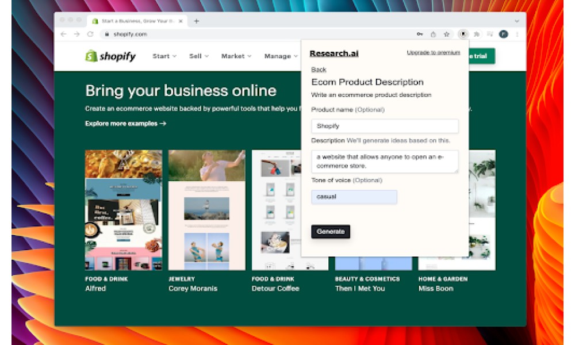The height and width of the screenshot is (345, 575).
Task: Bookmark this page with the star icon
Action: coord(446,34)
